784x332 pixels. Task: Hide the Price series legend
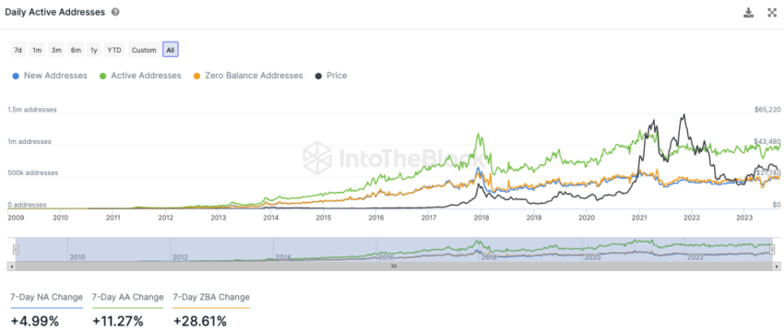tap(330, 76)
